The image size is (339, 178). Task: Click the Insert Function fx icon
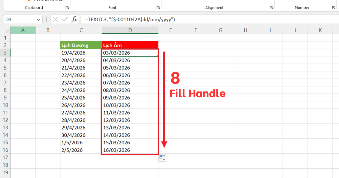[x=74, y=19]
